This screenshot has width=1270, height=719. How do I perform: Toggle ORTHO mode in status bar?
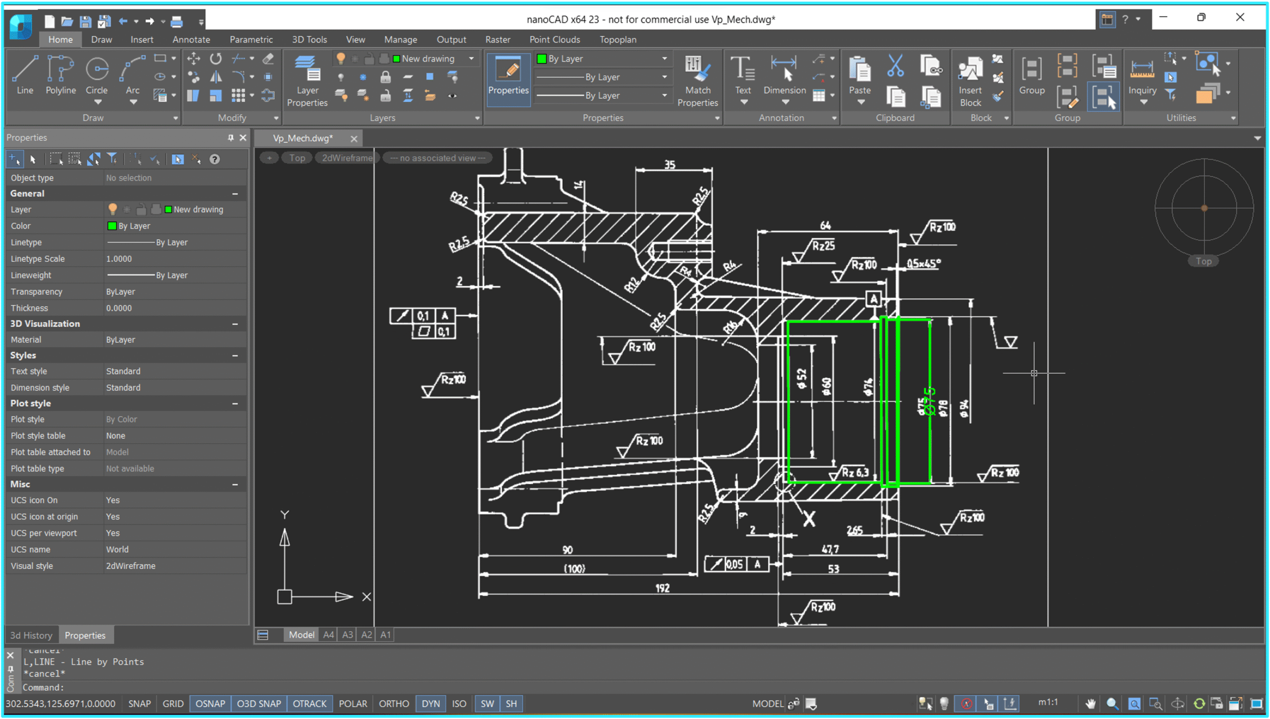(x=393, y=703)
